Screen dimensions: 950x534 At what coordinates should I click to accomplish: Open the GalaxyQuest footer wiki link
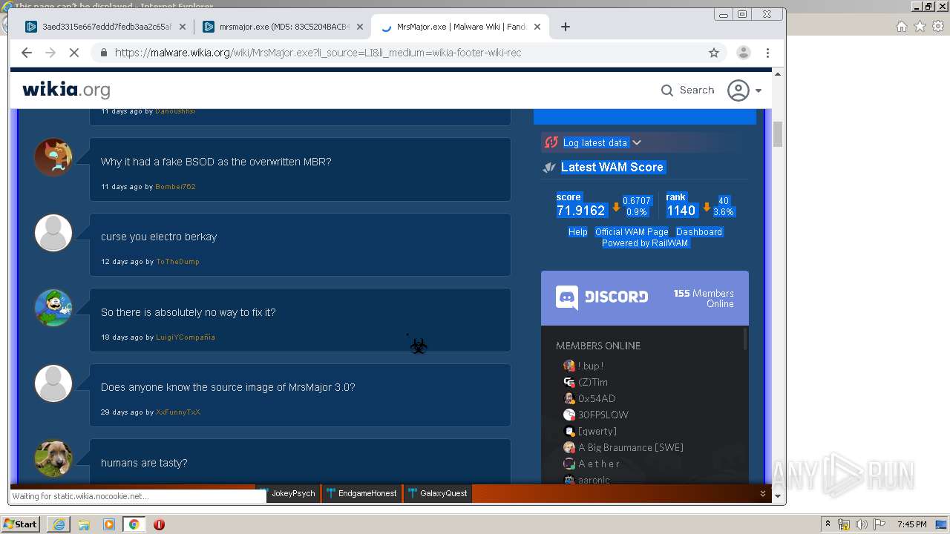click(x=437, y=493)
